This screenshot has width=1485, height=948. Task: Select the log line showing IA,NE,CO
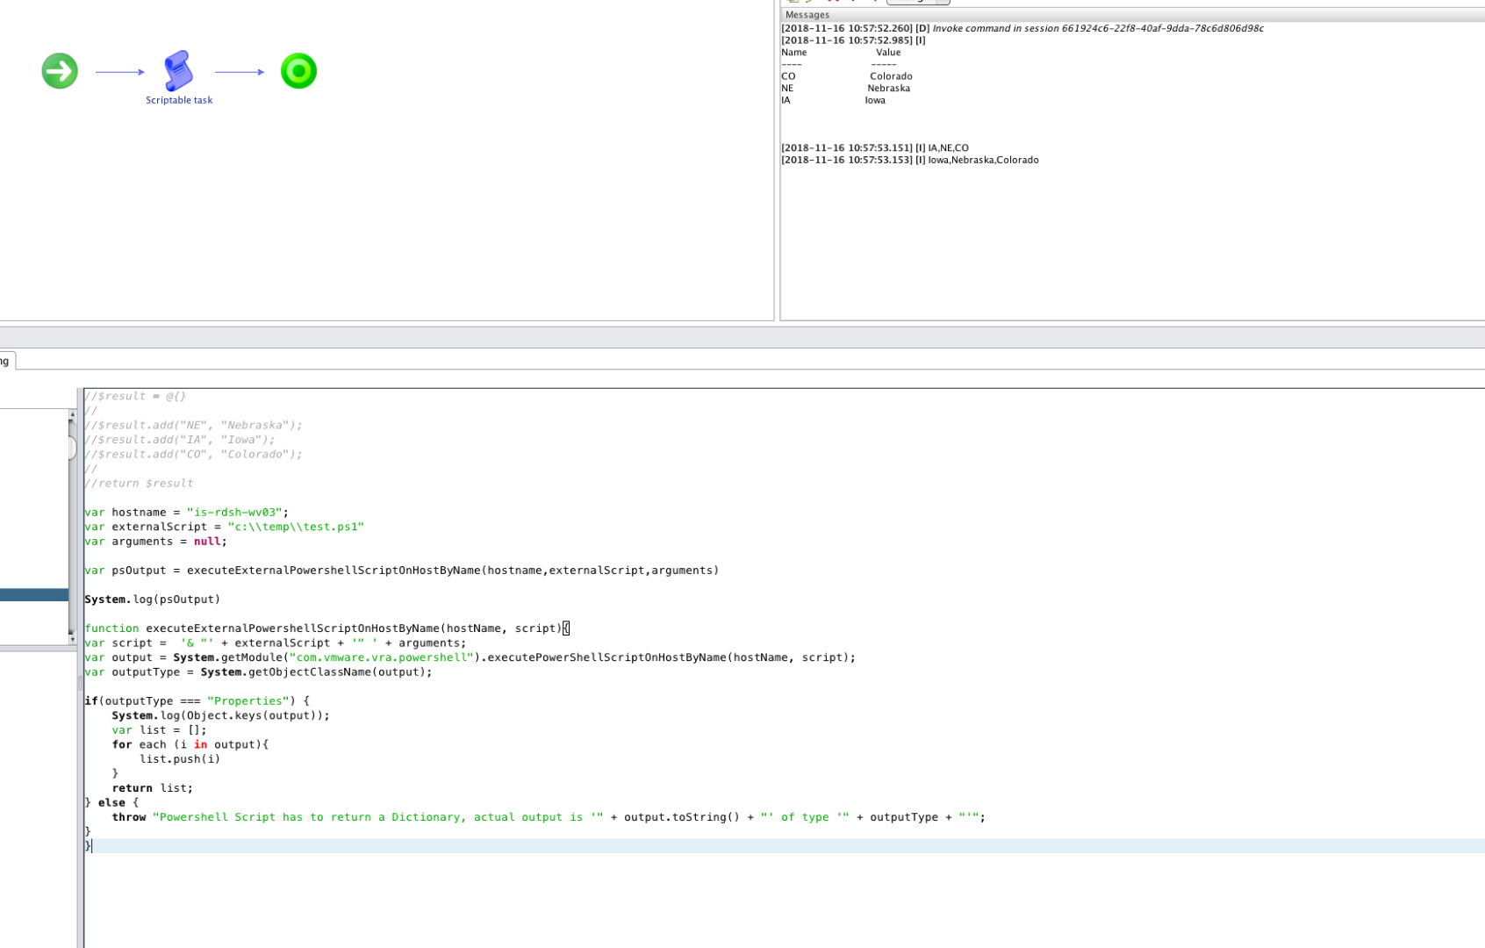coord(875,147)
